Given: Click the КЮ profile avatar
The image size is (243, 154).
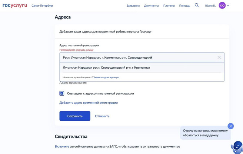Looking at the screenshot, I should pos(222,6).
